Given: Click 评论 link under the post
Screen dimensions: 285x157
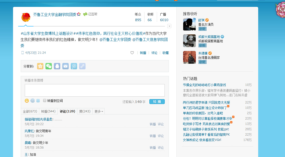Looking at the screenshot, I should click(x=154, y=53).
